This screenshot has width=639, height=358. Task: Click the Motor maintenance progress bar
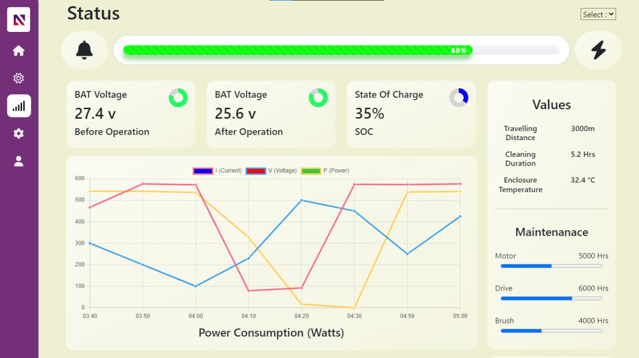[552, 266]
